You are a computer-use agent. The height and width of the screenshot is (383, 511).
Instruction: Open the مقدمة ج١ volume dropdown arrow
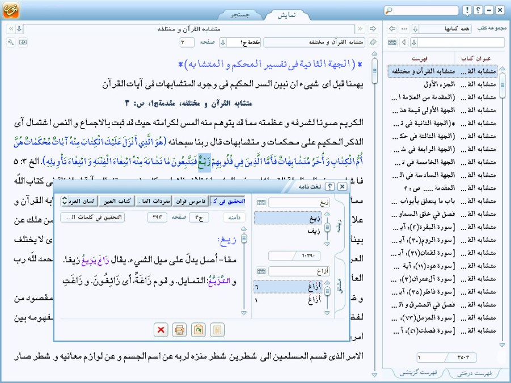point(222,42)
